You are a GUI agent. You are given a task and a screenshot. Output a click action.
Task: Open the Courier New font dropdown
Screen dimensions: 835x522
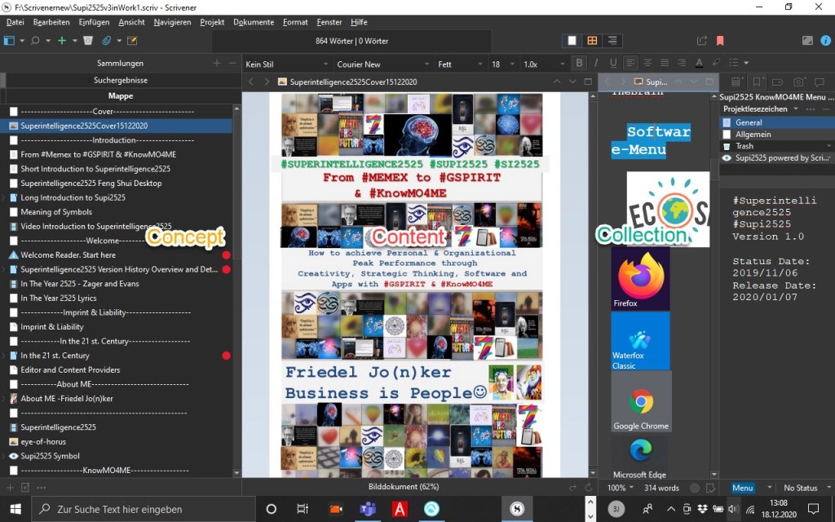pyautogui.click(x=378, y=64)
